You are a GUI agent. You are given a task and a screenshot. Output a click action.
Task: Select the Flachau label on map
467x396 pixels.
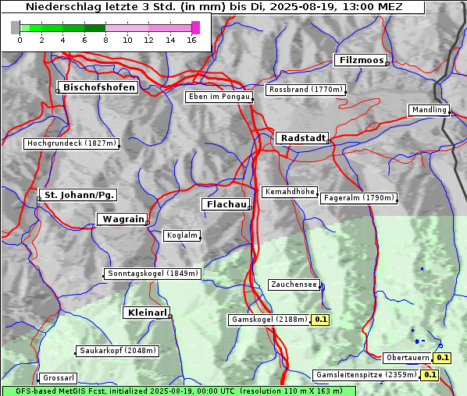point(226,204)
